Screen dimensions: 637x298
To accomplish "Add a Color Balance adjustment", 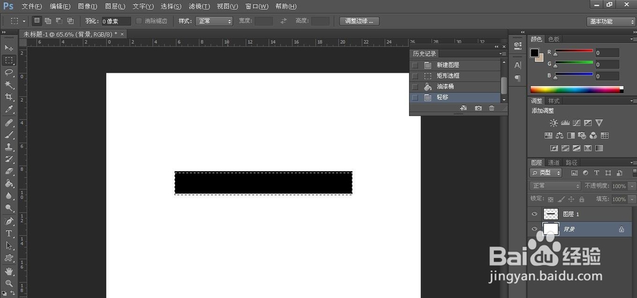I will pos(559,136).
